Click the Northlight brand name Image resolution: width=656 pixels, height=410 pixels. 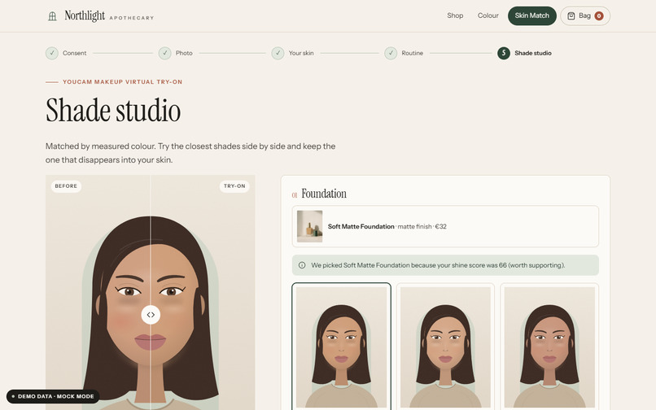(x=85, y=16)
